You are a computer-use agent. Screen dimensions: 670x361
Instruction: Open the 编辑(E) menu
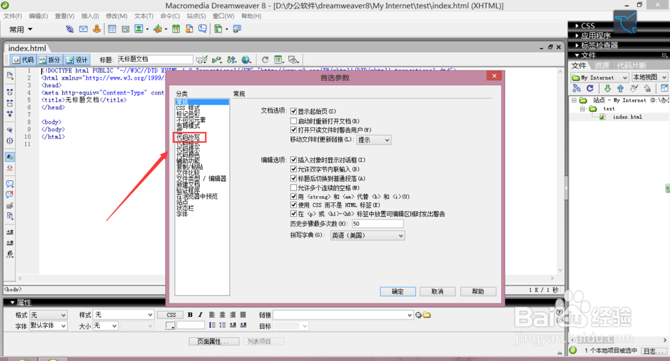click(x=38, y=16)
